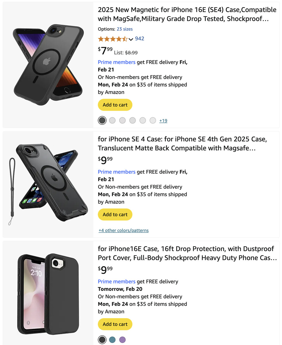Screen dimensions: 282x345
Task: Add the $7.99 MagSafe case to cart
Action: tap(115, 105)
